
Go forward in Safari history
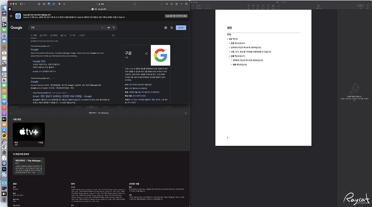click(x=33, y=4)
